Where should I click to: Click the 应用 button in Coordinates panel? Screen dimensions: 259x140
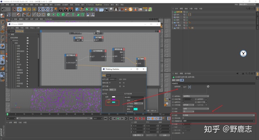164,135
